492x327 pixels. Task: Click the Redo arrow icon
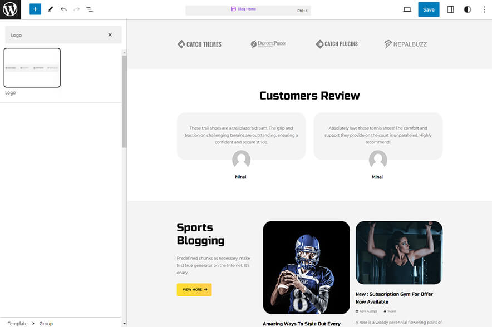pos(76,9)
